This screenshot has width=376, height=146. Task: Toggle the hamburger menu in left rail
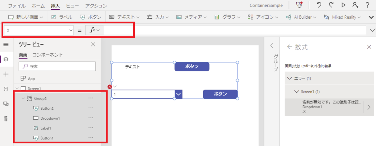[x=6, y=44]
